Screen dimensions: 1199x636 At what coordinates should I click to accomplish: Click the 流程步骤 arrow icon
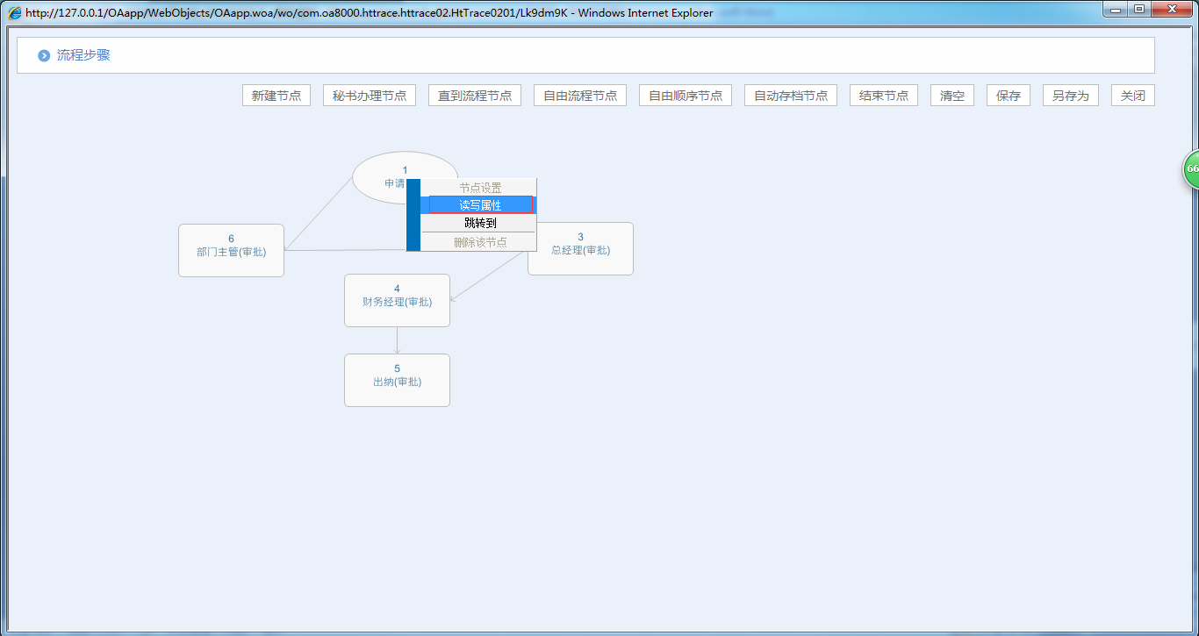click(x=44, y=56)
